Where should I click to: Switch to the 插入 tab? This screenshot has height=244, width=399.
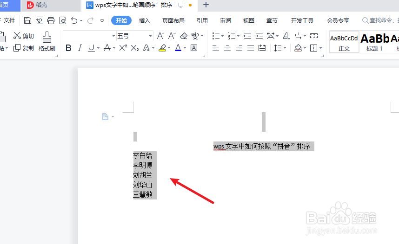click(145, 20)
